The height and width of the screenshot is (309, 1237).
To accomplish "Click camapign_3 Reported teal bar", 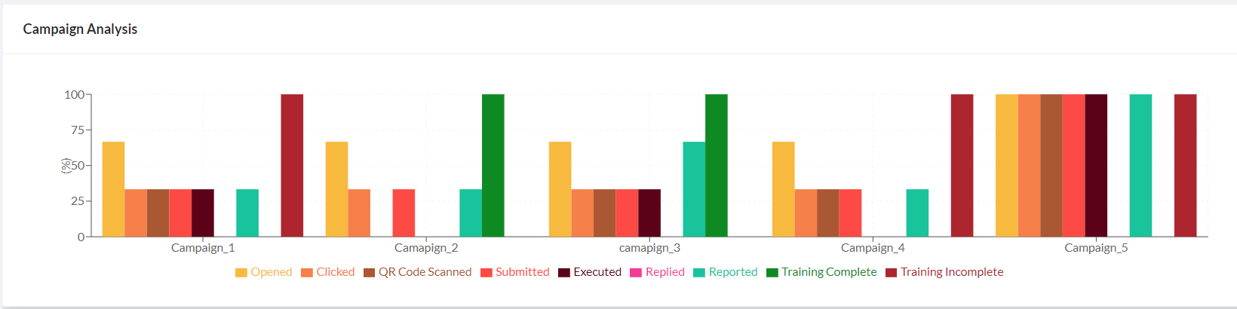I will tap(694, 189).
